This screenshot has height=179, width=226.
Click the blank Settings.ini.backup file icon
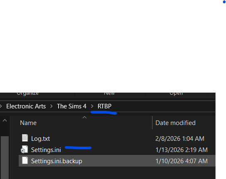25,160
